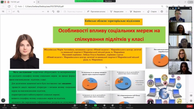The height and width of the screenshot is (109, 194).
Task: Unmute the microphone in Zoom toolbar
Action: pos(5,106)
